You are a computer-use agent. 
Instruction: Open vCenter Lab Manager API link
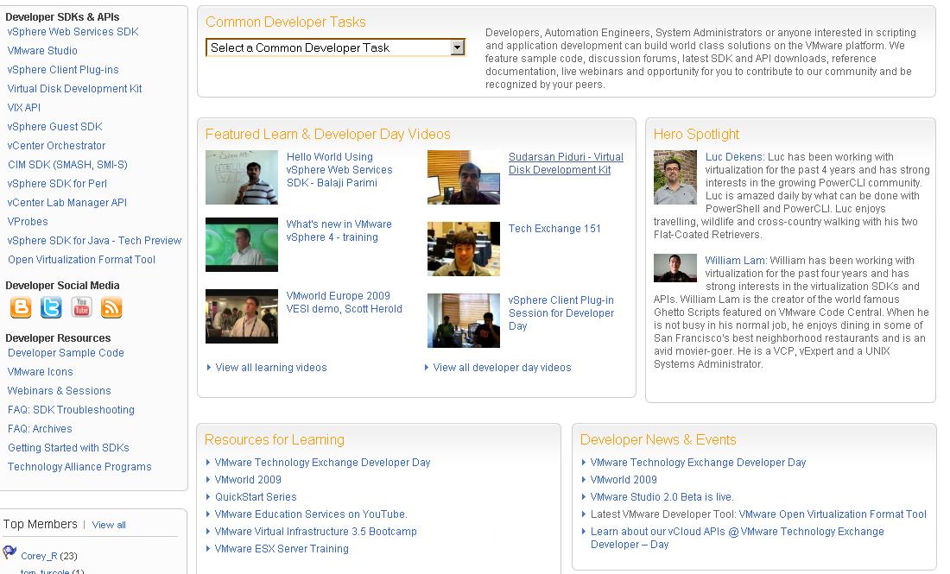tap(67, 202)
